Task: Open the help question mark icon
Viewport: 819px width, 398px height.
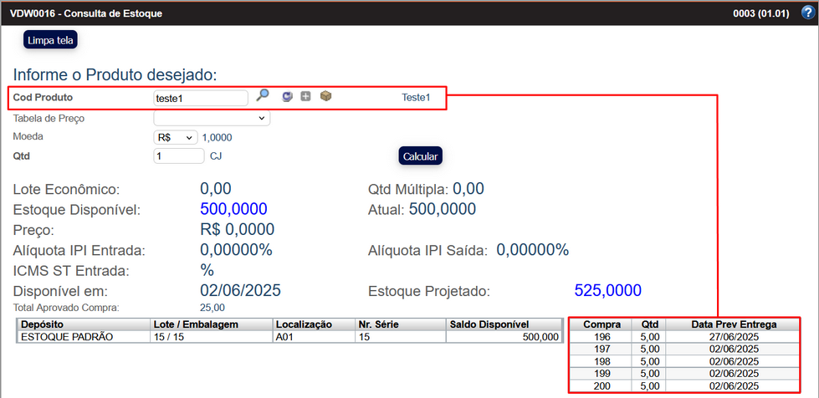Action: 806,13
